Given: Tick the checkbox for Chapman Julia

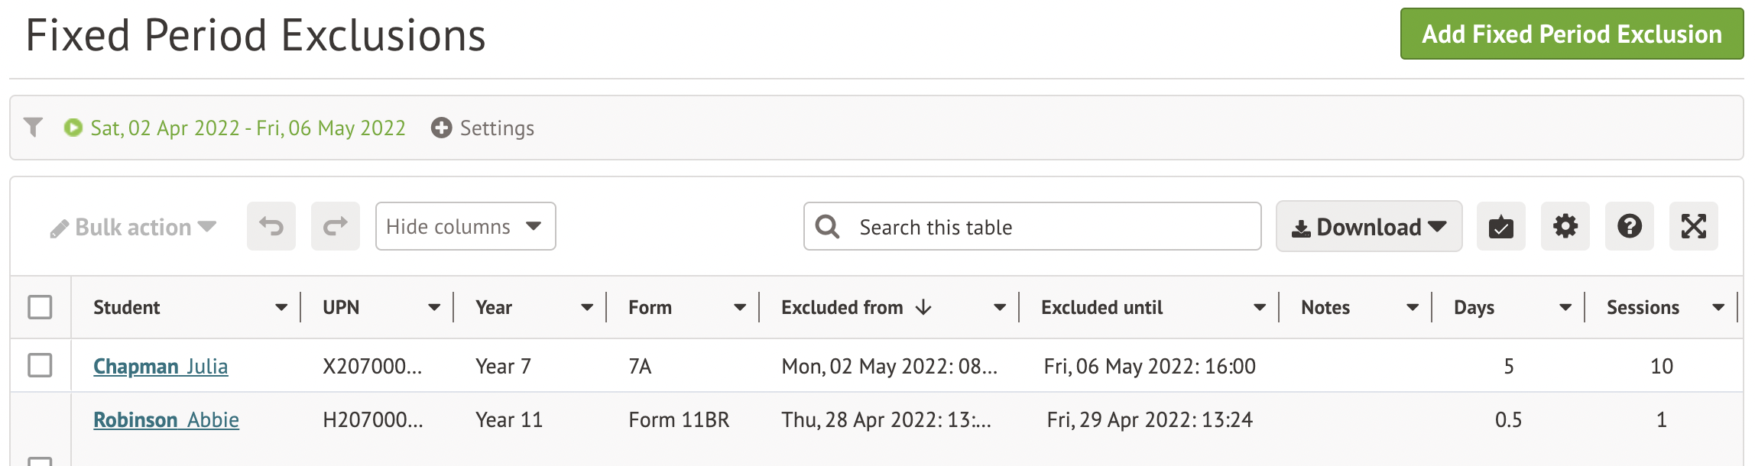Looking at the screenshot, I should point(40,365).
